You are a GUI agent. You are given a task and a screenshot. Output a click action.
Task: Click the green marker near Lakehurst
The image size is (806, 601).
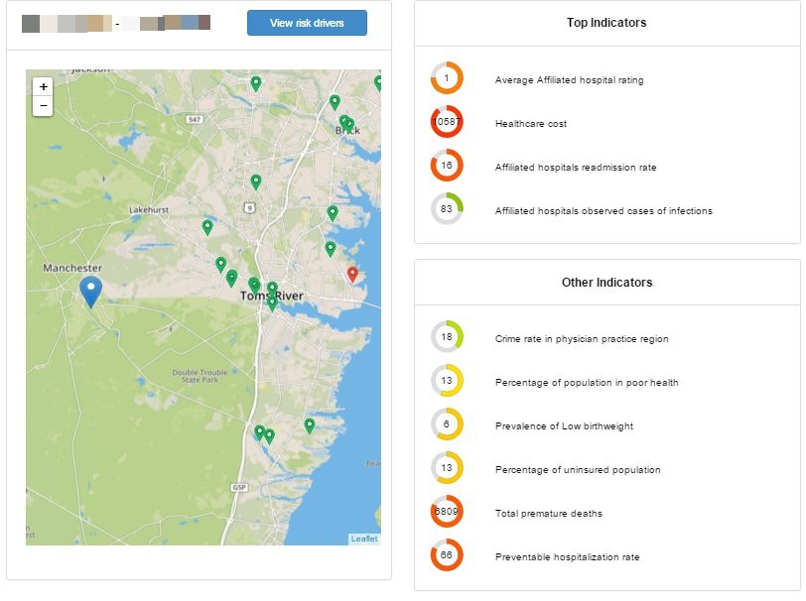(207, 227)
